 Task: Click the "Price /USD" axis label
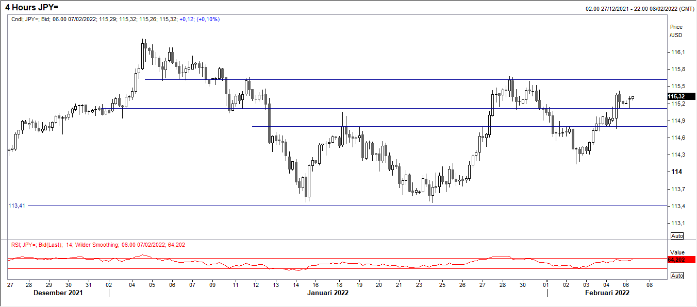(x=676, y=31)
